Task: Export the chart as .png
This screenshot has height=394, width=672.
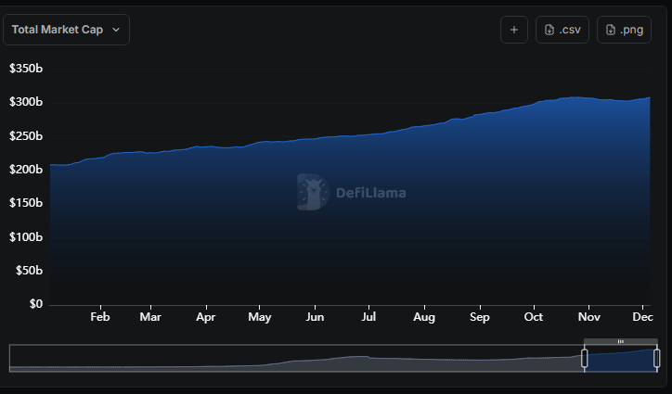Action: pyautogui.click(x=624, y=30)
